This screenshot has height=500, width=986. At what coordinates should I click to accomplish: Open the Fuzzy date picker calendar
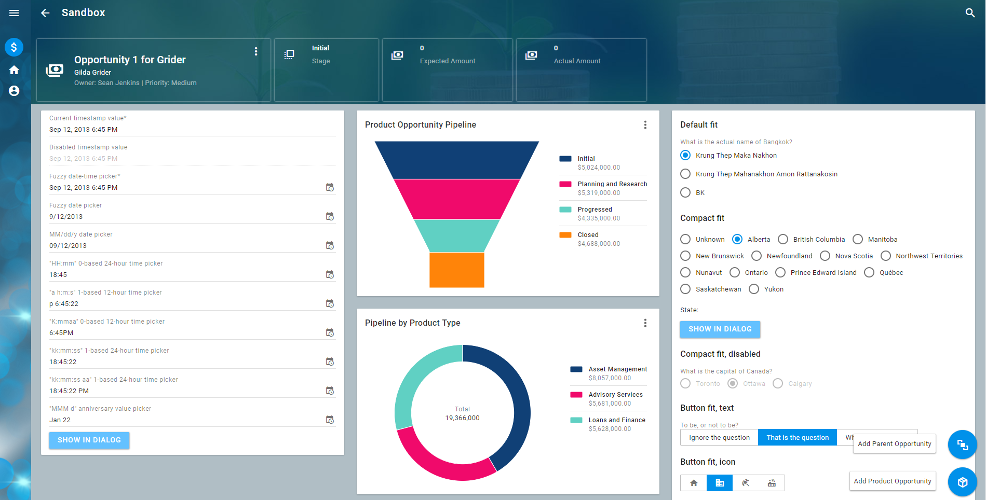330,216
